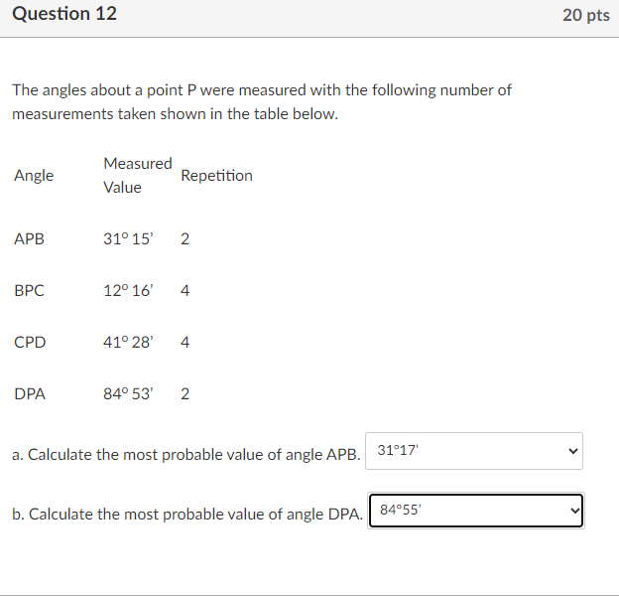Select the CPD row label
Image resolution: width=619 pixels, height=596 pixels.
(x=30, y=343)
